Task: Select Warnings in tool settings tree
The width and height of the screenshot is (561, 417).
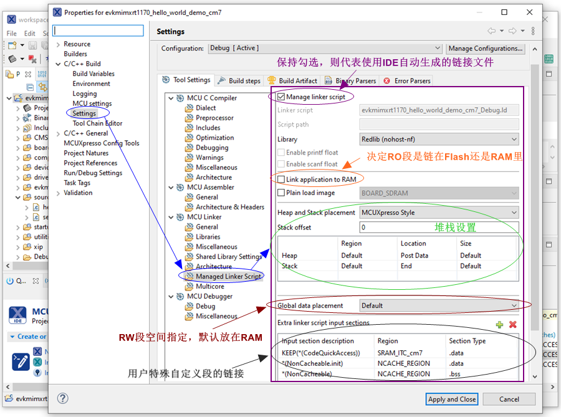Action: [209, 157]
